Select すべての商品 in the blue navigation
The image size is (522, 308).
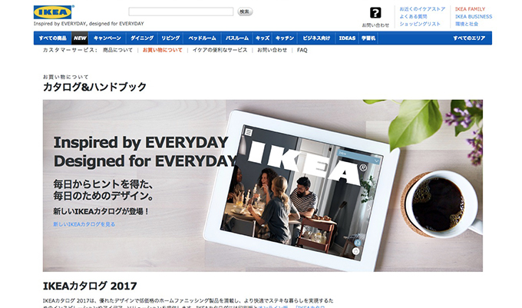click(x=52, y=38)
